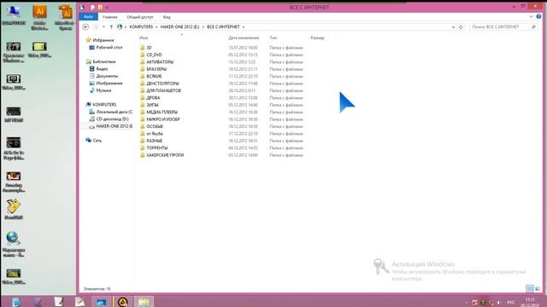The height and width of the screenshot is (307, 547).
Task: Select the МИКРО И ИЗОБР folder
Action: pyautogui.click(x=163, y=119)
